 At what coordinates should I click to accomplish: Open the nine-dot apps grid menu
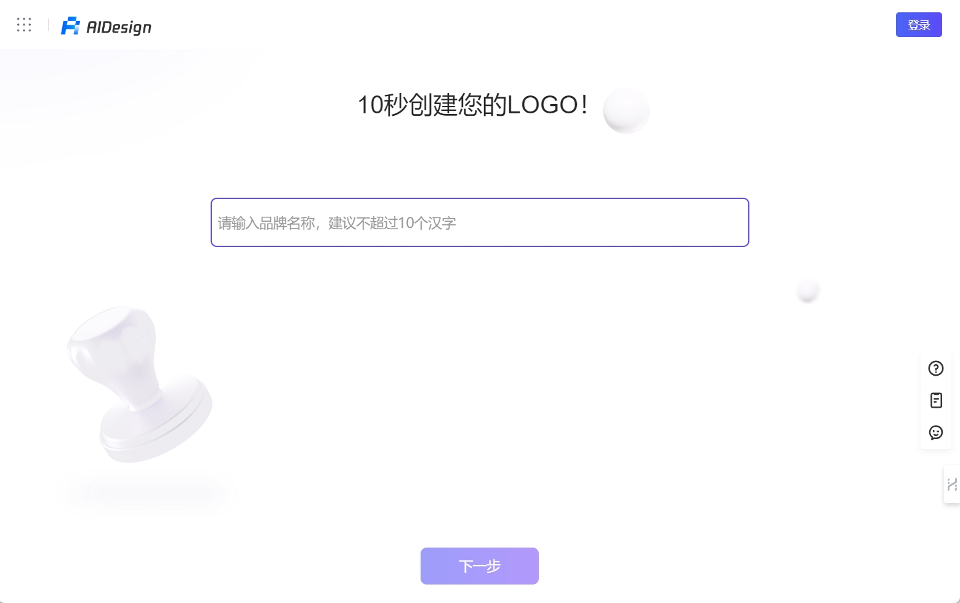pyautogui.click(x=24, y=25)
